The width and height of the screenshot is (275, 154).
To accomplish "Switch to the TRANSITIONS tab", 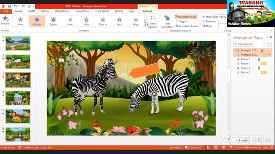I will click(x=62, y=12).
